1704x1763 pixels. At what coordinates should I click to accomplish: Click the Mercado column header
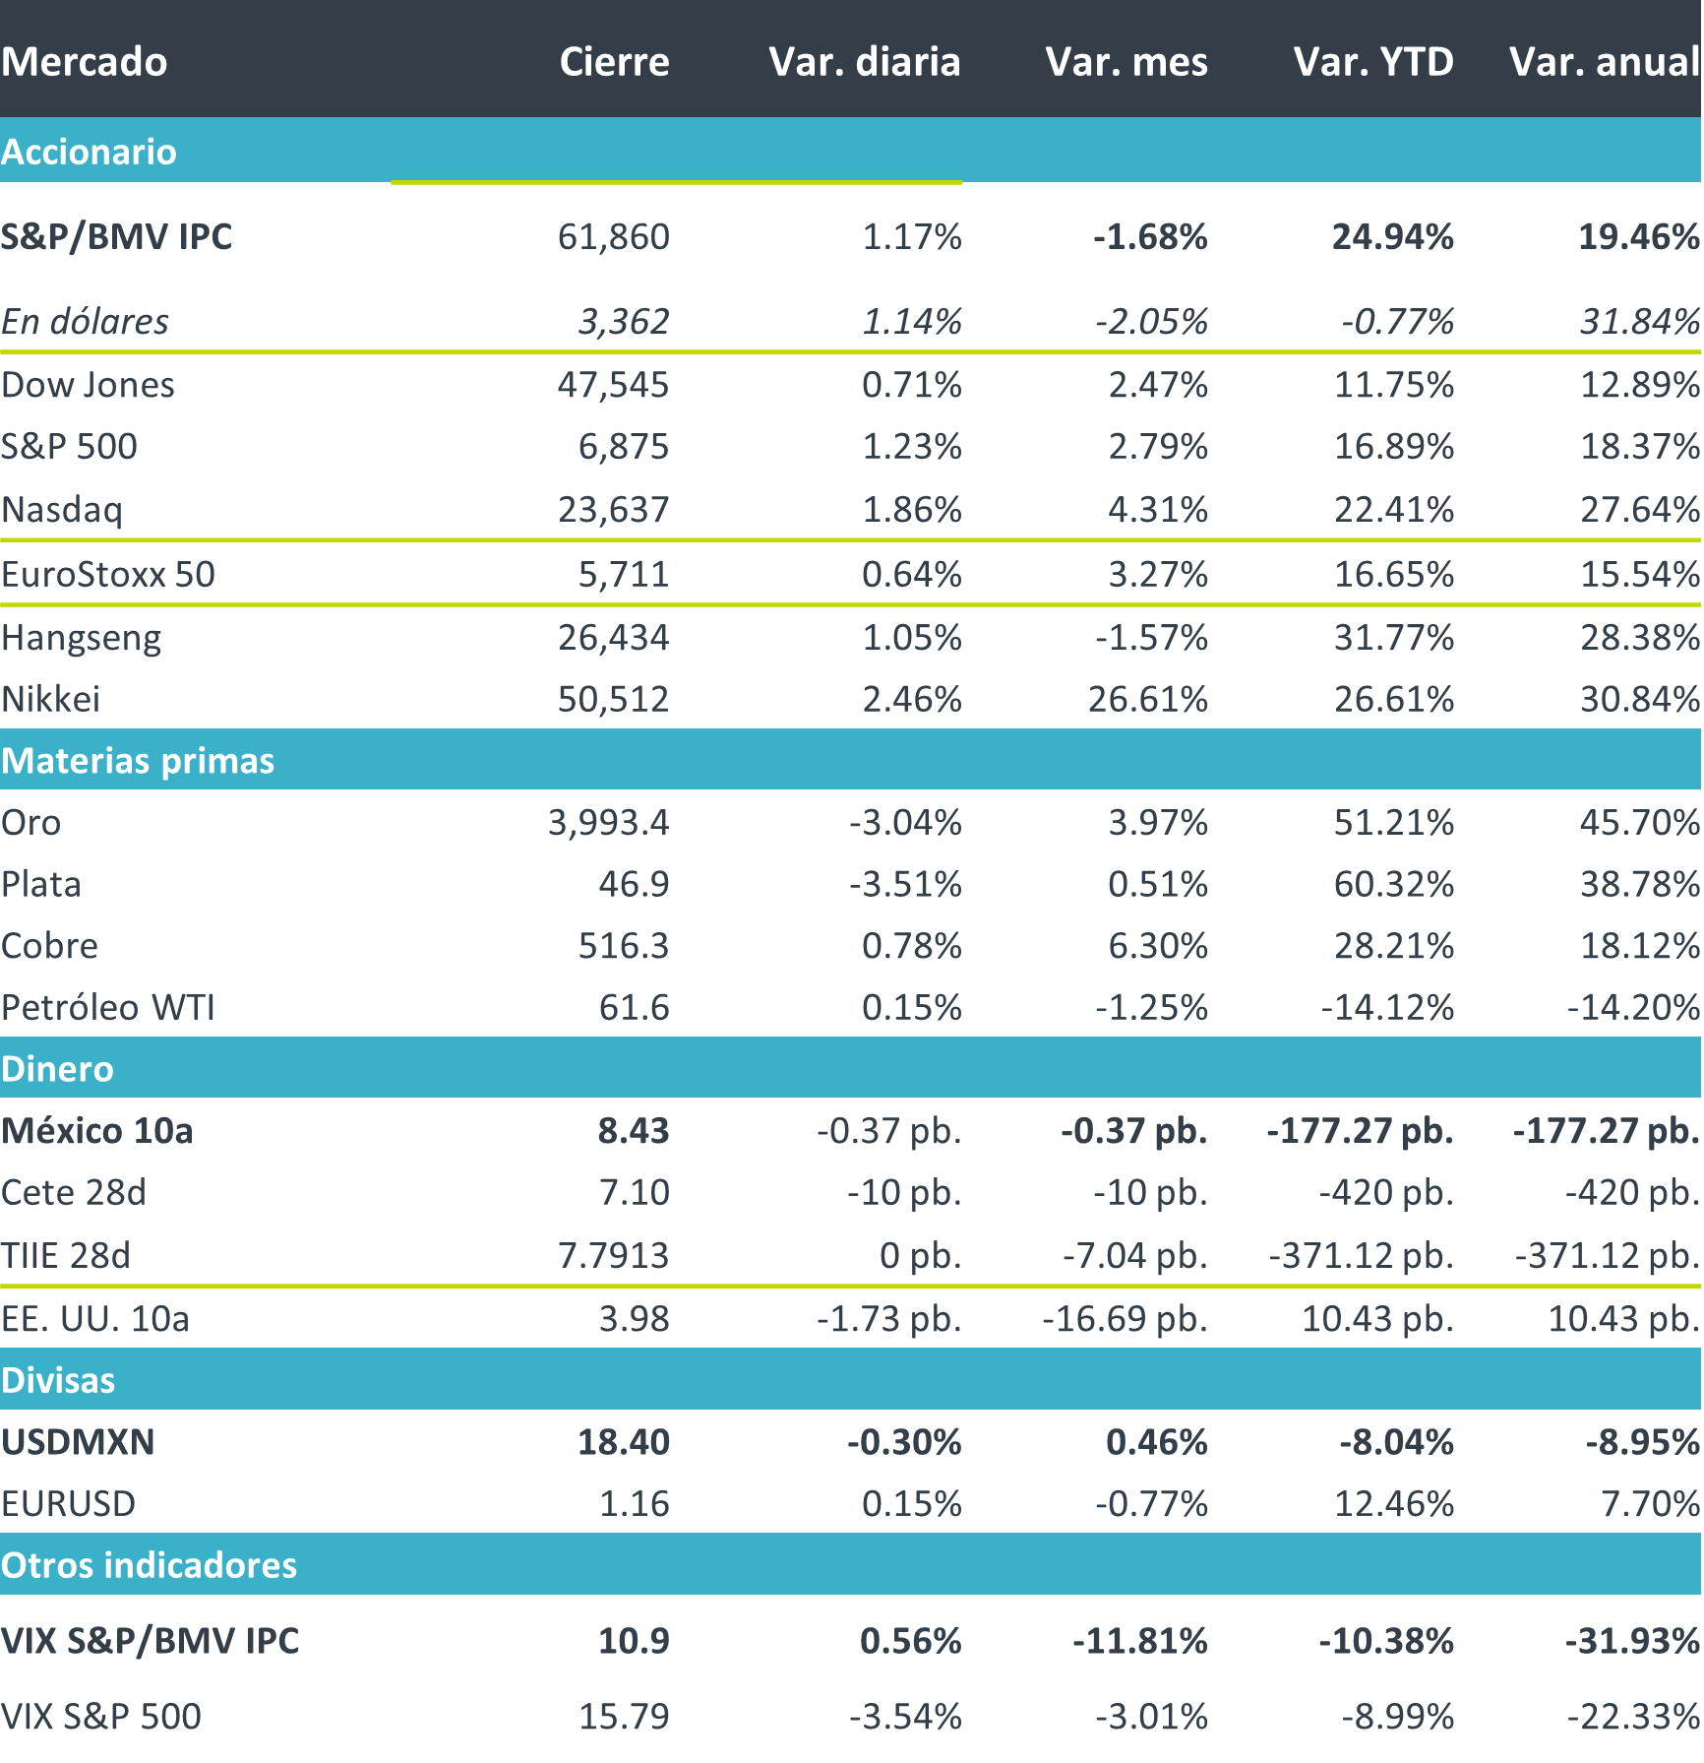[85, 62]
